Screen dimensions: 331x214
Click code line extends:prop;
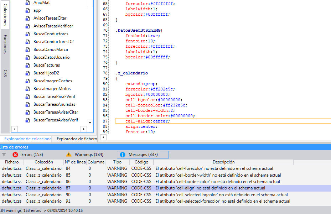[141, 84]
